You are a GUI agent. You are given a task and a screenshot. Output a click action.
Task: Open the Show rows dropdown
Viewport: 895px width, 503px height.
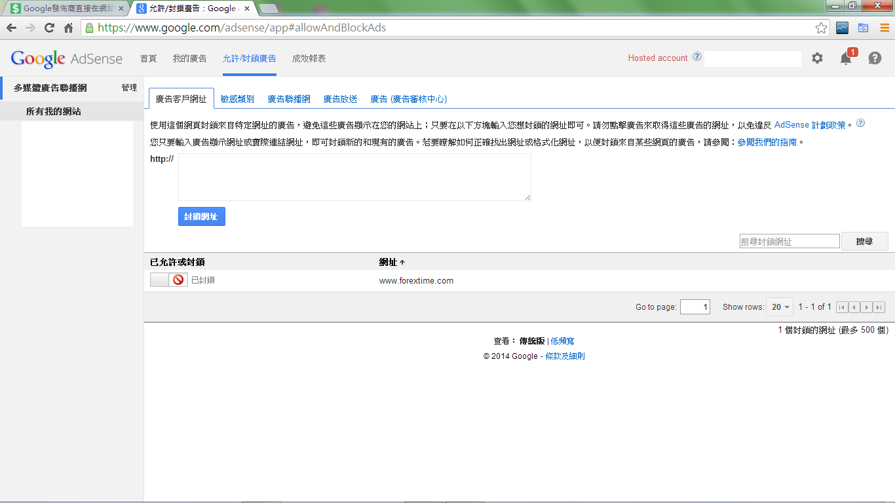pyautogui.click(x=780, y=307)
